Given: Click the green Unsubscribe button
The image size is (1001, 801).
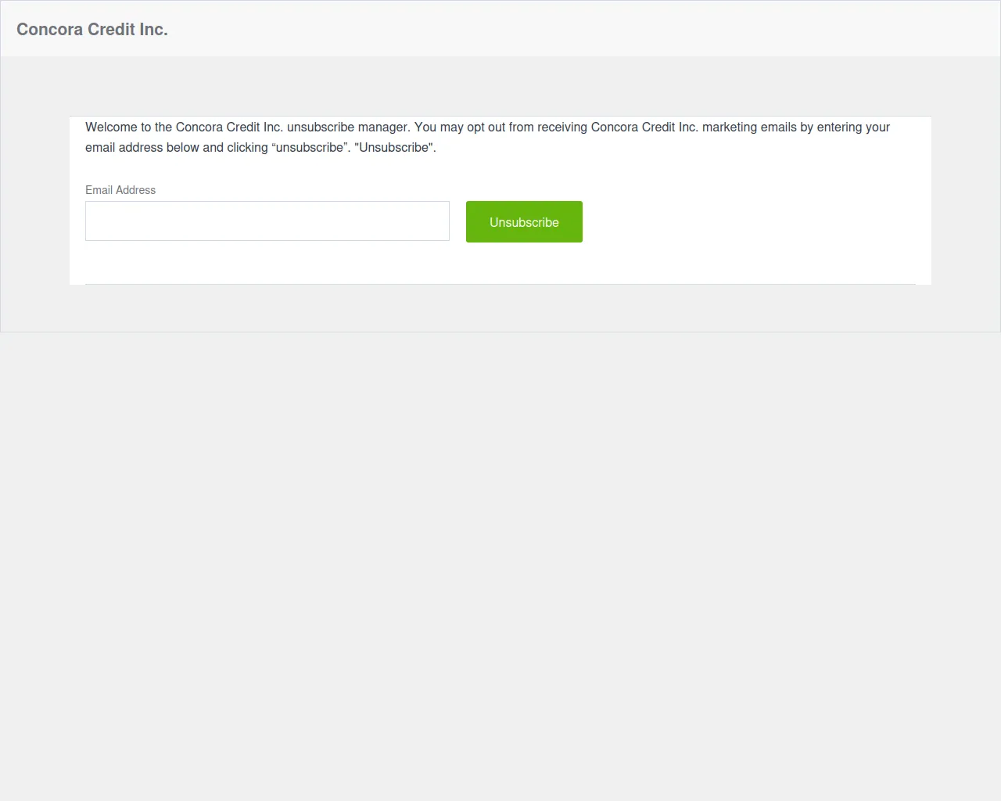Looking at the screenshot, I should 524,222.
